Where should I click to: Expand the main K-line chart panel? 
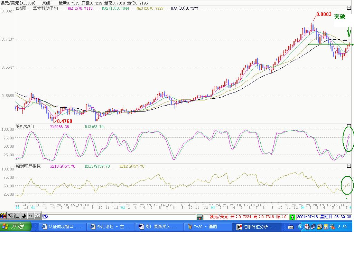click(349, 8)
